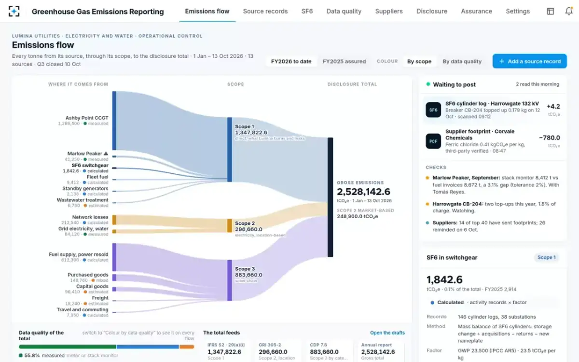Open the Source records tab
The height and width of the screenshot is (362, 579).
coord(265,11)
